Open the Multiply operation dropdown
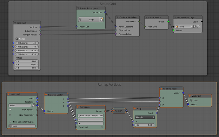 coord(145,117)
